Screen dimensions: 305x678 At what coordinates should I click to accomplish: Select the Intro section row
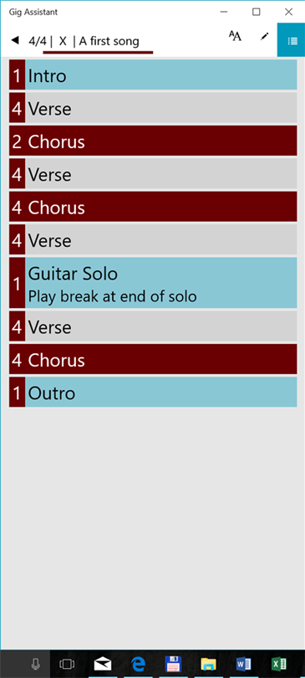153,74
